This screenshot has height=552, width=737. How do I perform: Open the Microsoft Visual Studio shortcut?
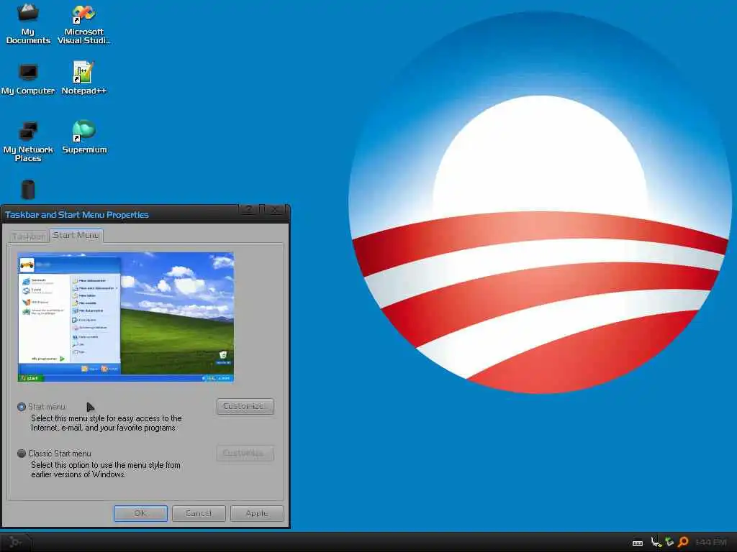pos(83,24)
